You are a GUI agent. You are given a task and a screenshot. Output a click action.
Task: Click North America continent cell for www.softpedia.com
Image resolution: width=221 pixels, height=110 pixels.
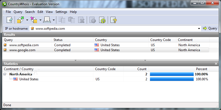189,45
